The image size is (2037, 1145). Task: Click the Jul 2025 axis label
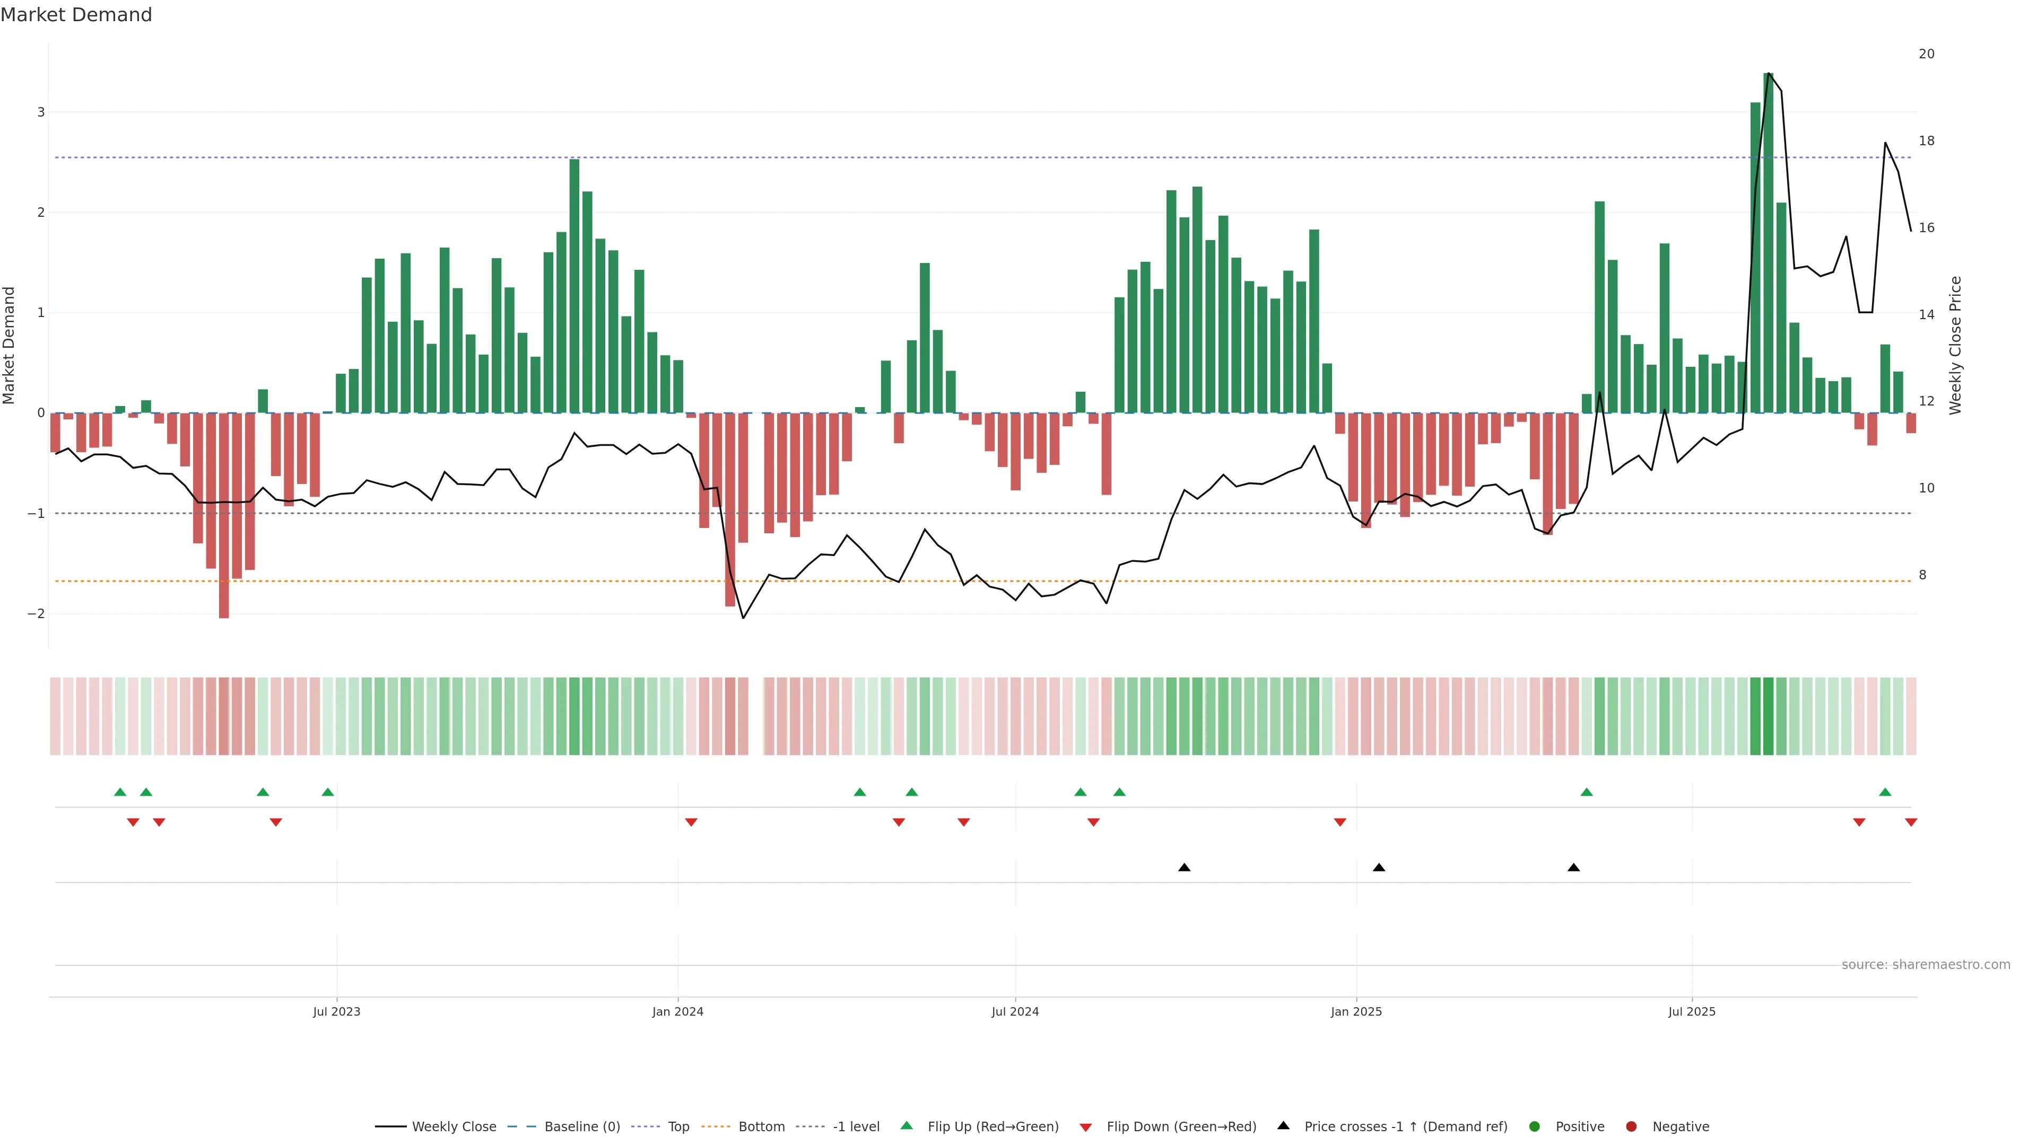click(1692, 1012)
